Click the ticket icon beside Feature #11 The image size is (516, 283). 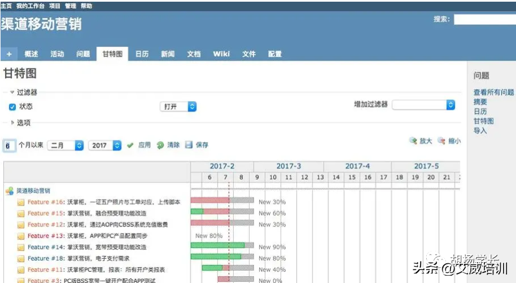(x=21, y=270)
